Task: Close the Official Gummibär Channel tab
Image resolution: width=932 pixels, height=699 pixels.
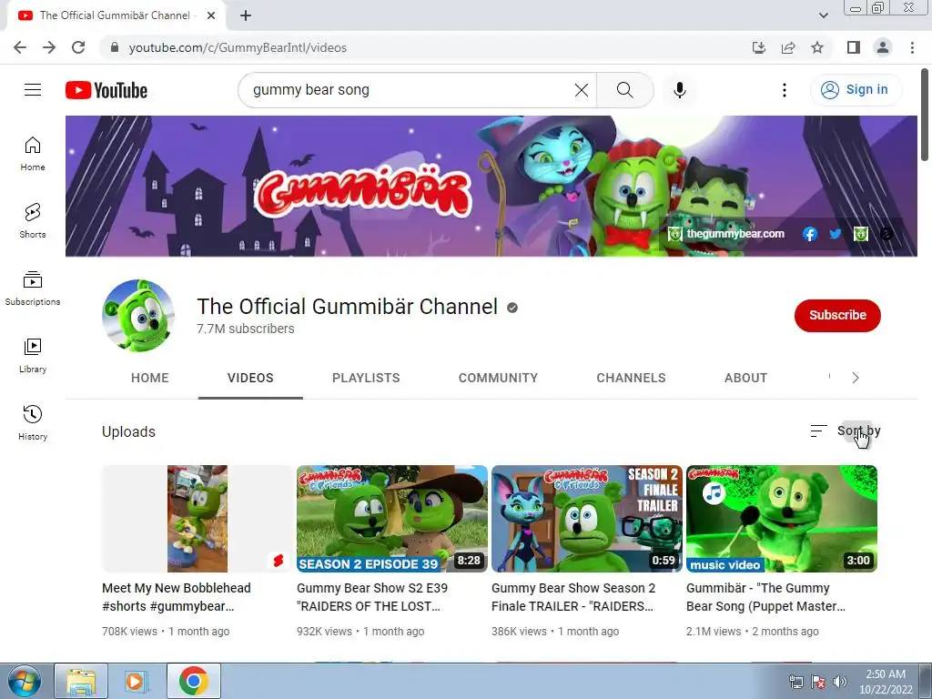Action: [211, 16]
